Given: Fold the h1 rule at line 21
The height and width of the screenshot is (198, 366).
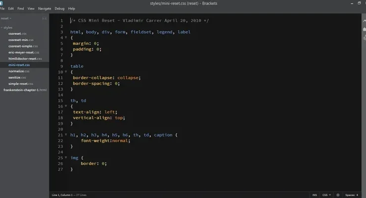Looking at the screenshot, I should pos(66,135).
